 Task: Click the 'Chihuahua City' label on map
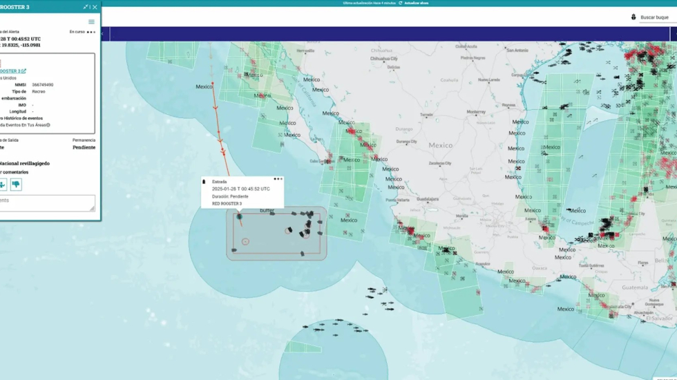click(384, 59)
